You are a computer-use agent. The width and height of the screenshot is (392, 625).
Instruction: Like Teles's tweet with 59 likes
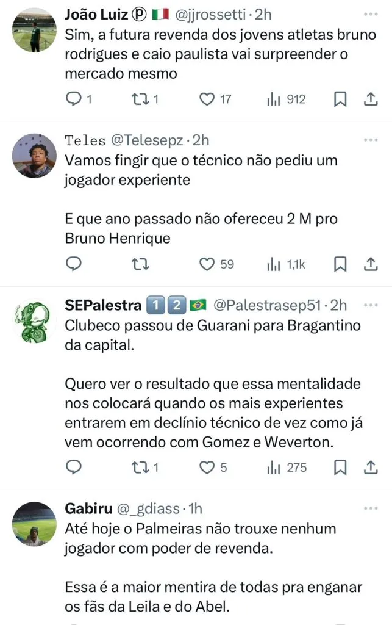point(208,264)
